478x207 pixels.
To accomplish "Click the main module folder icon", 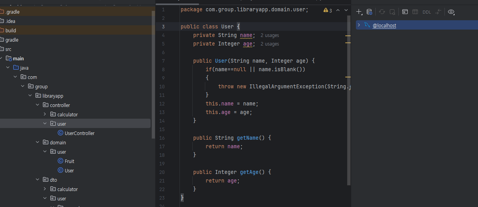I will point(9,58).
